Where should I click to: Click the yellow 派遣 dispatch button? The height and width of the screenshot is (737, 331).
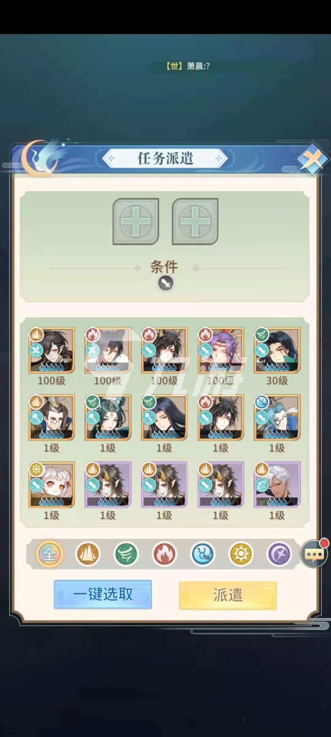click(228, 595)
